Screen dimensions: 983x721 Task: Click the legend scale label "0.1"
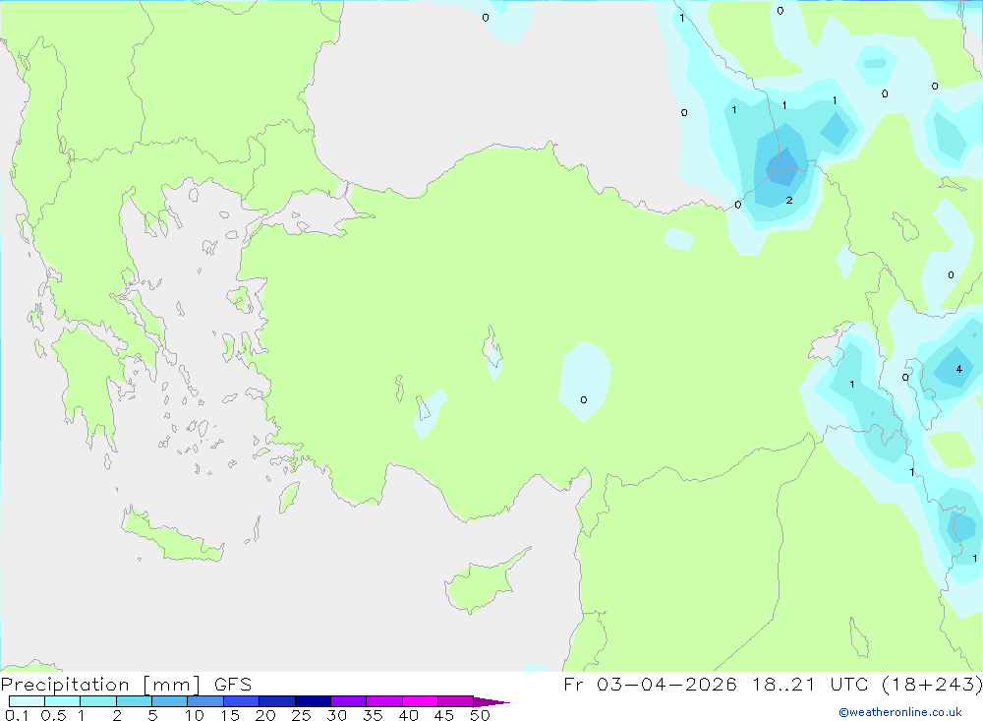(x=17, y=715)
